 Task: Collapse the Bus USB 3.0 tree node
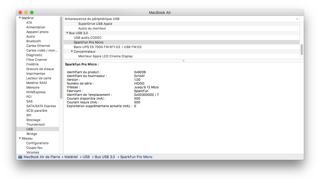pos(67,33)
